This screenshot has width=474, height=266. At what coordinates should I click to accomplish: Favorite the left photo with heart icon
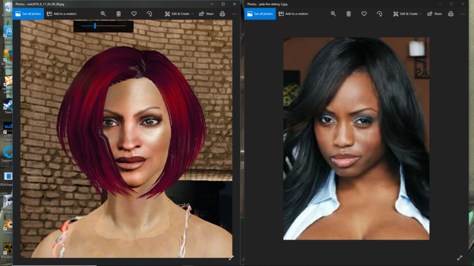[x=134, y=14]
